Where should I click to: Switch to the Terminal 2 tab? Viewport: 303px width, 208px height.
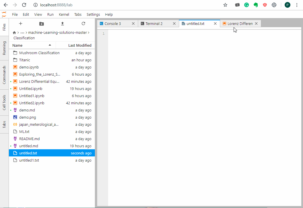pyautogui.click(x=154, y=23)
